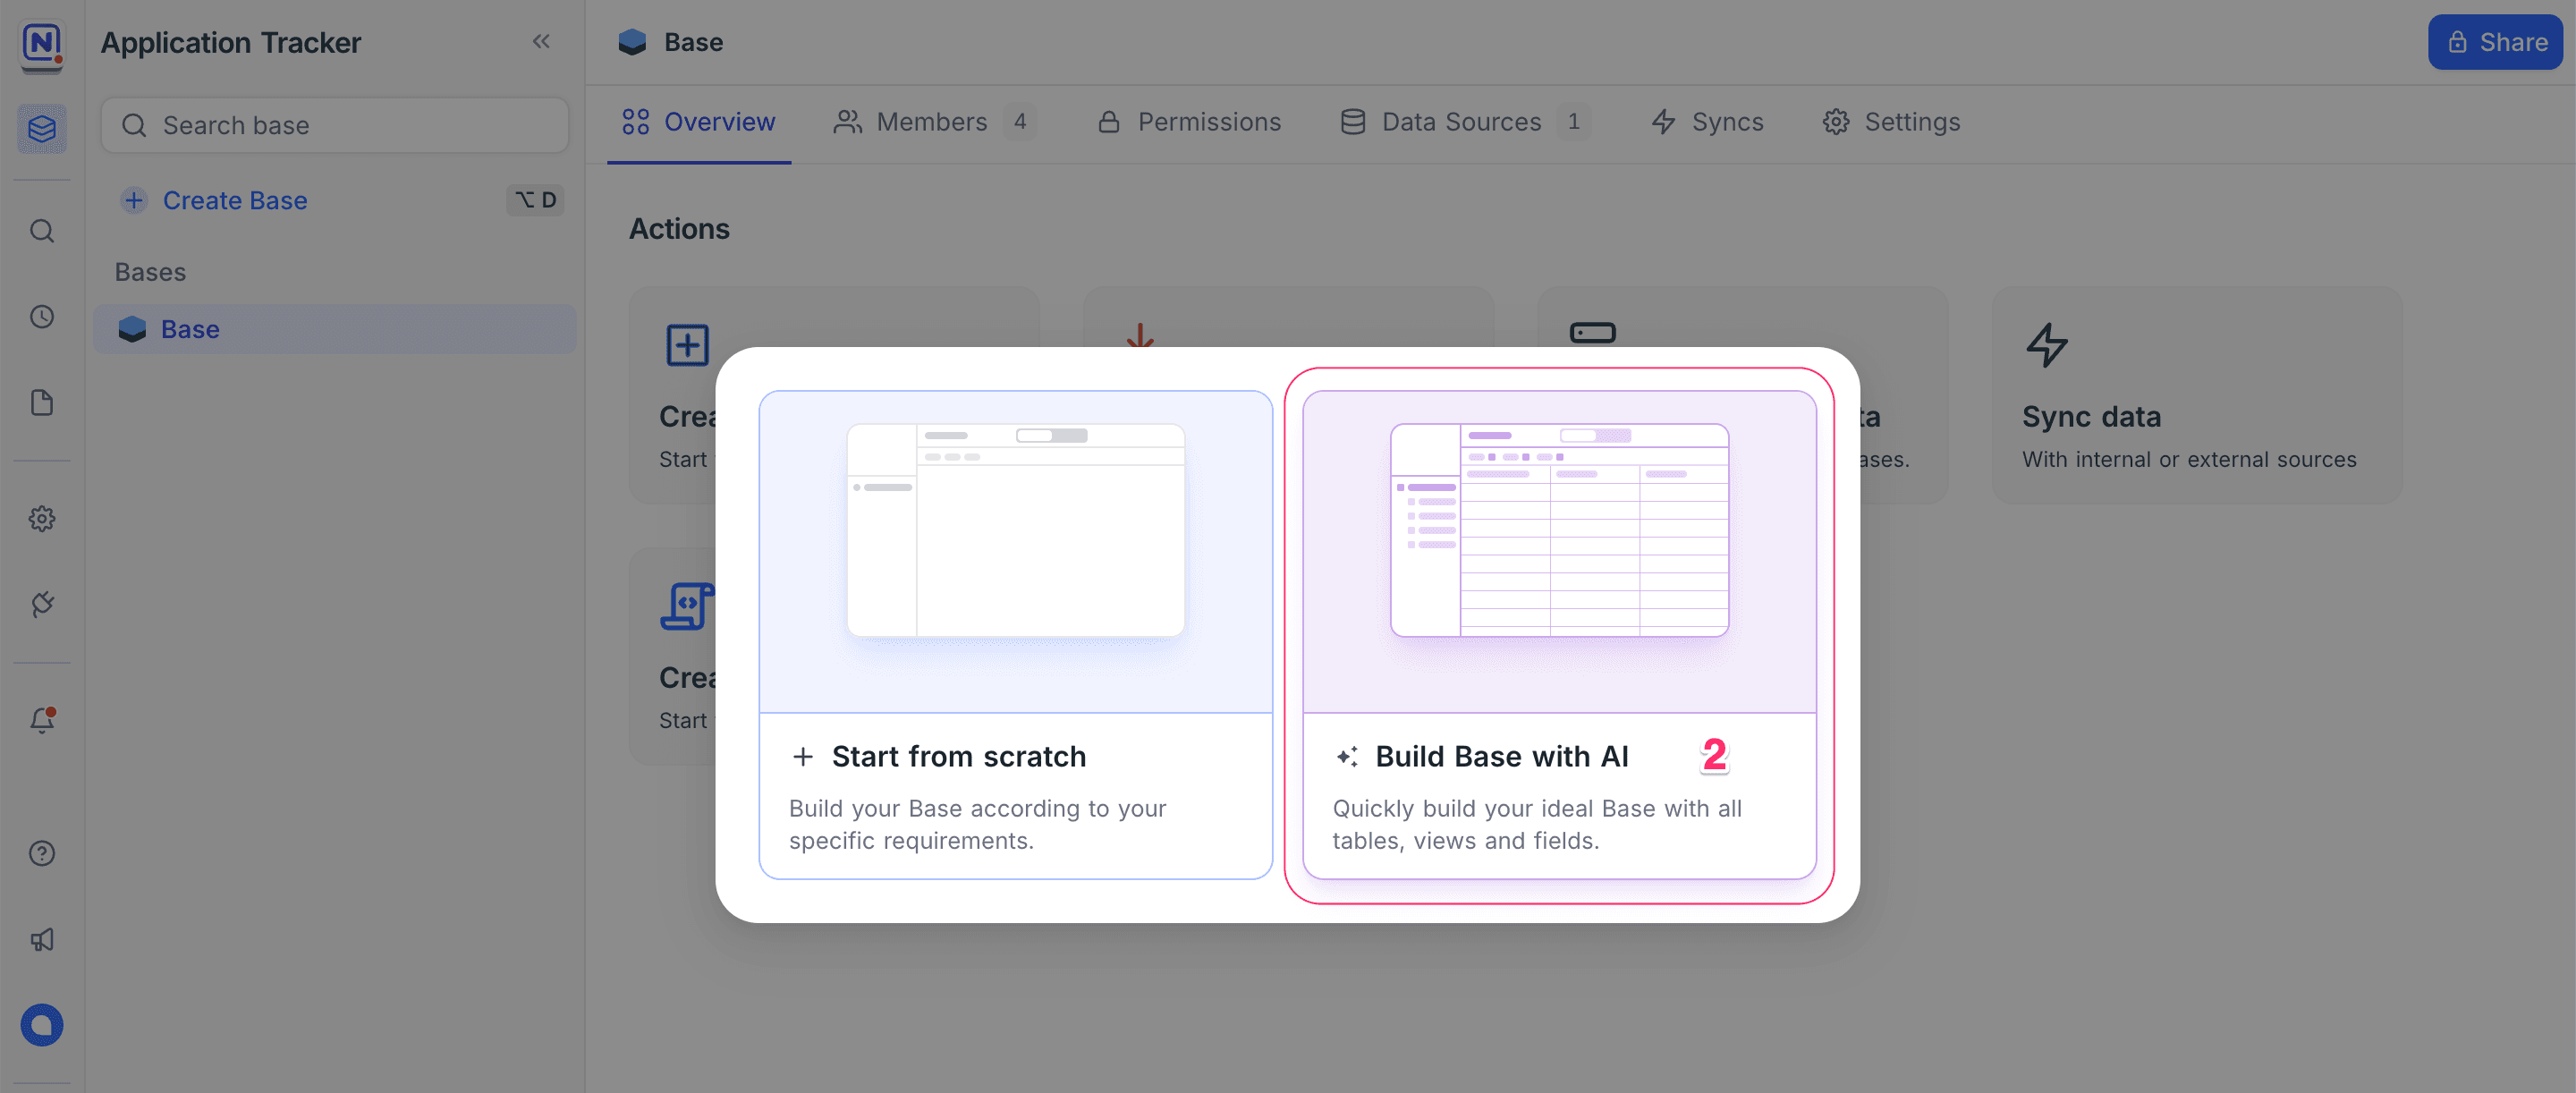
Task: Open the bases layers sidebar icon
Action: click(42, 129)
